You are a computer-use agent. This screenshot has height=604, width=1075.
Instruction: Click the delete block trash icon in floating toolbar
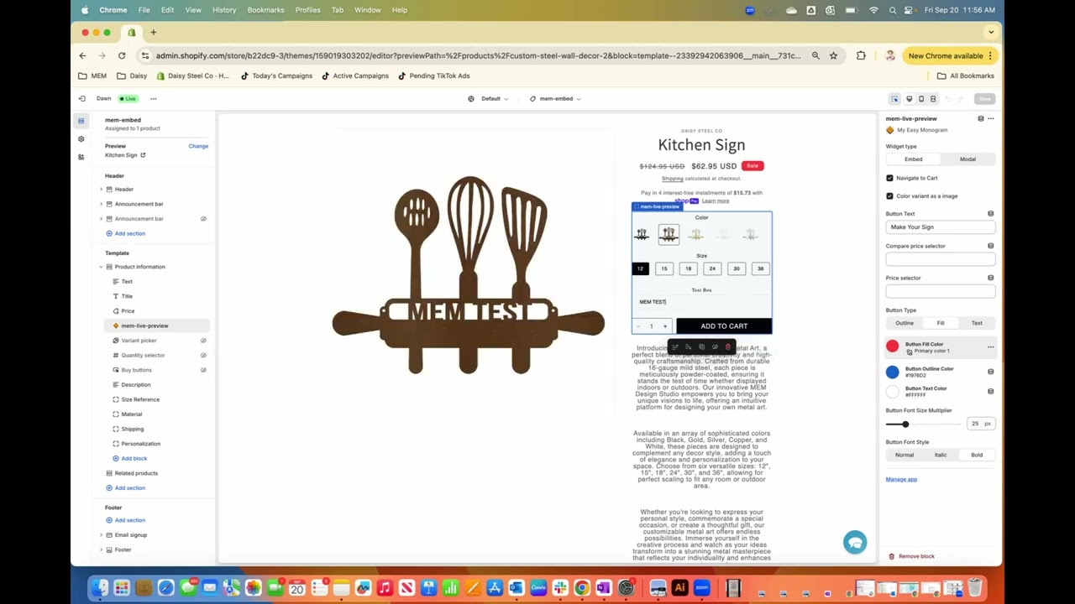pyautogui.click(x=728, y=347)
